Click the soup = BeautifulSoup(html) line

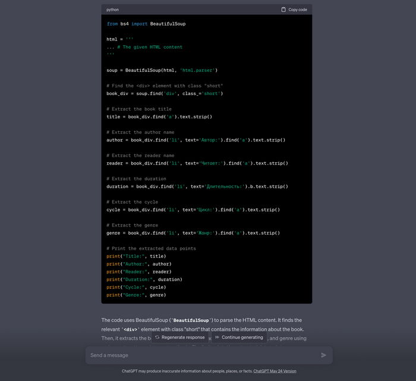[162, 70]
